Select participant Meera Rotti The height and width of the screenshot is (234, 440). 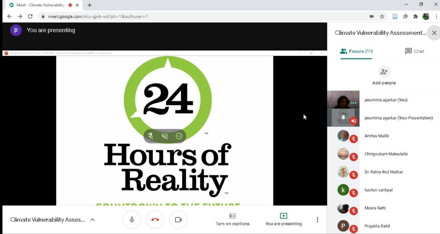384,208
